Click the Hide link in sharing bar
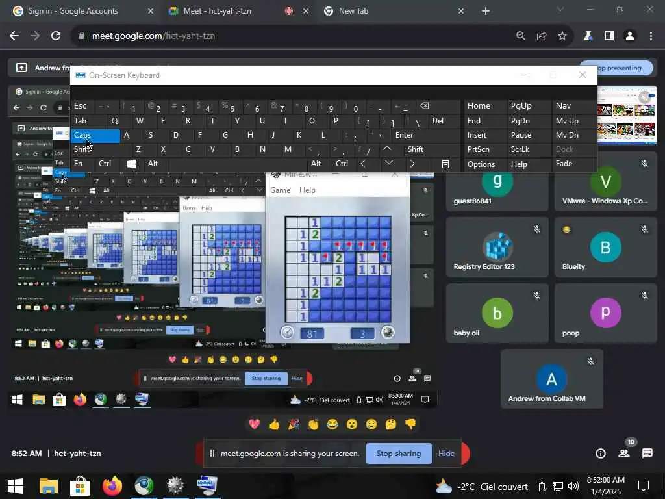This screenshot has height=499, width=665. pyautogui.click(x=446, y=454)
